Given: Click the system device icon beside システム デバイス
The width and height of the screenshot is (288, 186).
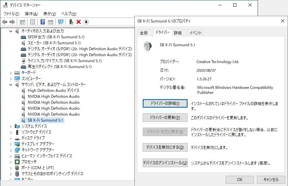Looking at the screenshot, I should [x=17, y=126].
